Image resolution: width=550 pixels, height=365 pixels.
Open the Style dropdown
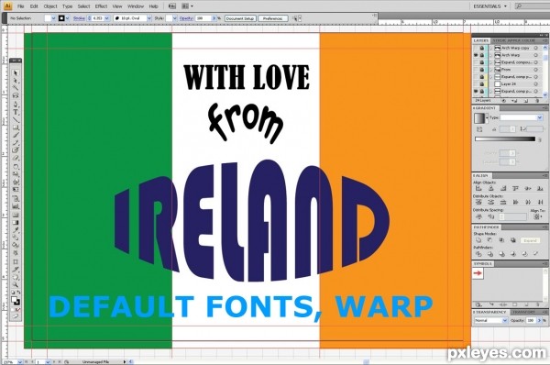coord(175,18)
